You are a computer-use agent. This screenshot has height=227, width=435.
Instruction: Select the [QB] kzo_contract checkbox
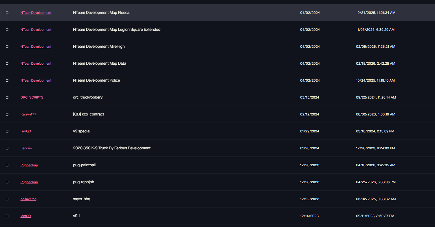coord(7,114)
